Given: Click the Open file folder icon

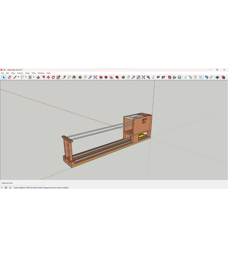Looking at the screenshot, I should [x=174, y=77].
